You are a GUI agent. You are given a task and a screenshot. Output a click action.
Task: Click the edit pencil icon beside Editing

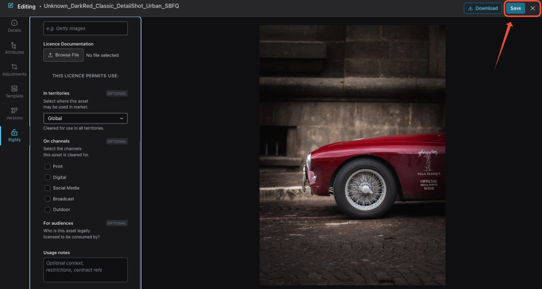click(x=10, y=6)
